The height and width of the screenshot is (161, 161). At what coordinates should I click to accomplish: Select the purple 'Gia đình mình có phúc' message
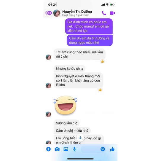pyautogui.click(x=89, y=26)
